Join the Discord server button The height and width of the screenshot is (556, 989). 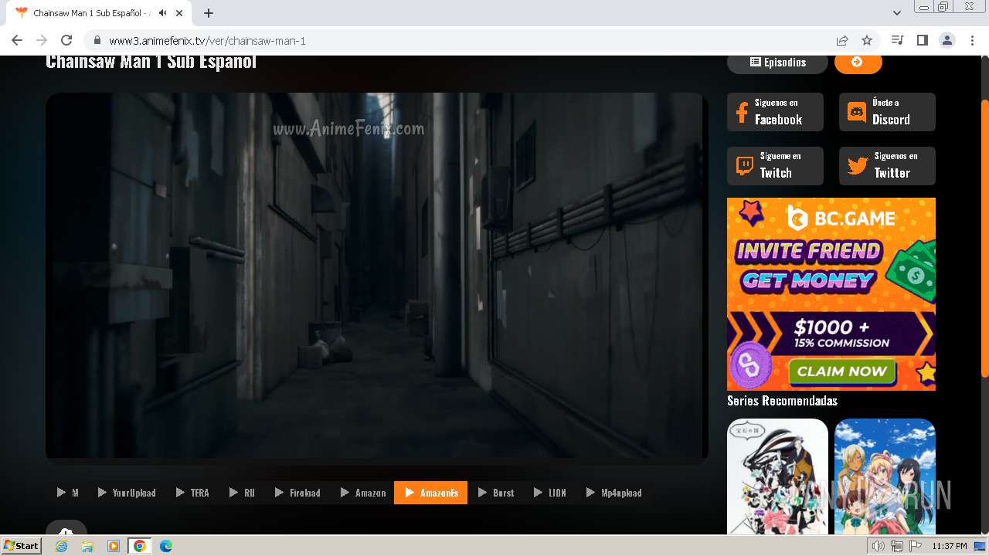pos(887,112)
